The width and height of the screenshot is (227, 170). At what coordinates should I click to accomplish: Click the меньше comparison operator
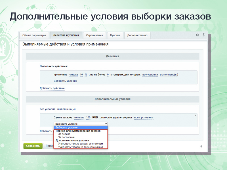coord(79,118)
